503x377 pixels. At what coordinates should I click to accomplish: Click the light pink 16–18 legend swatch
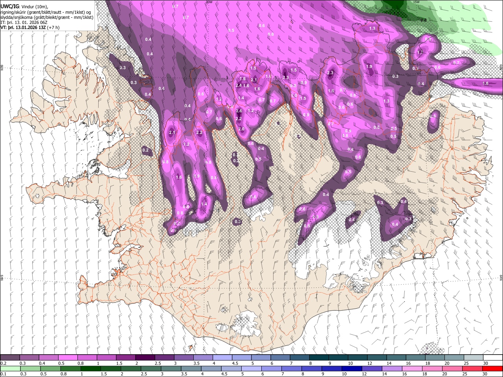click(x=412, y=368)
